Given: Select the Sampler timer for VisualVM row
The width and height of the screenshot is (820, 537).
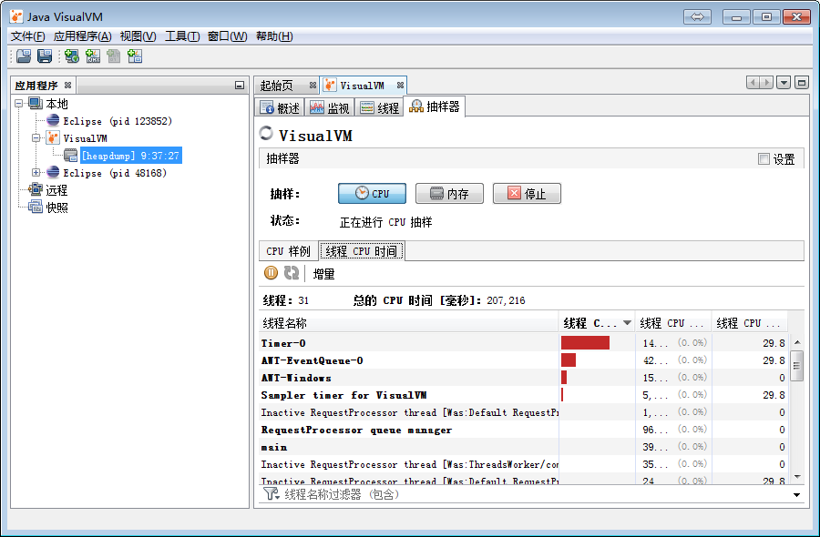Looking at the screenshot, I should [523, 395].
